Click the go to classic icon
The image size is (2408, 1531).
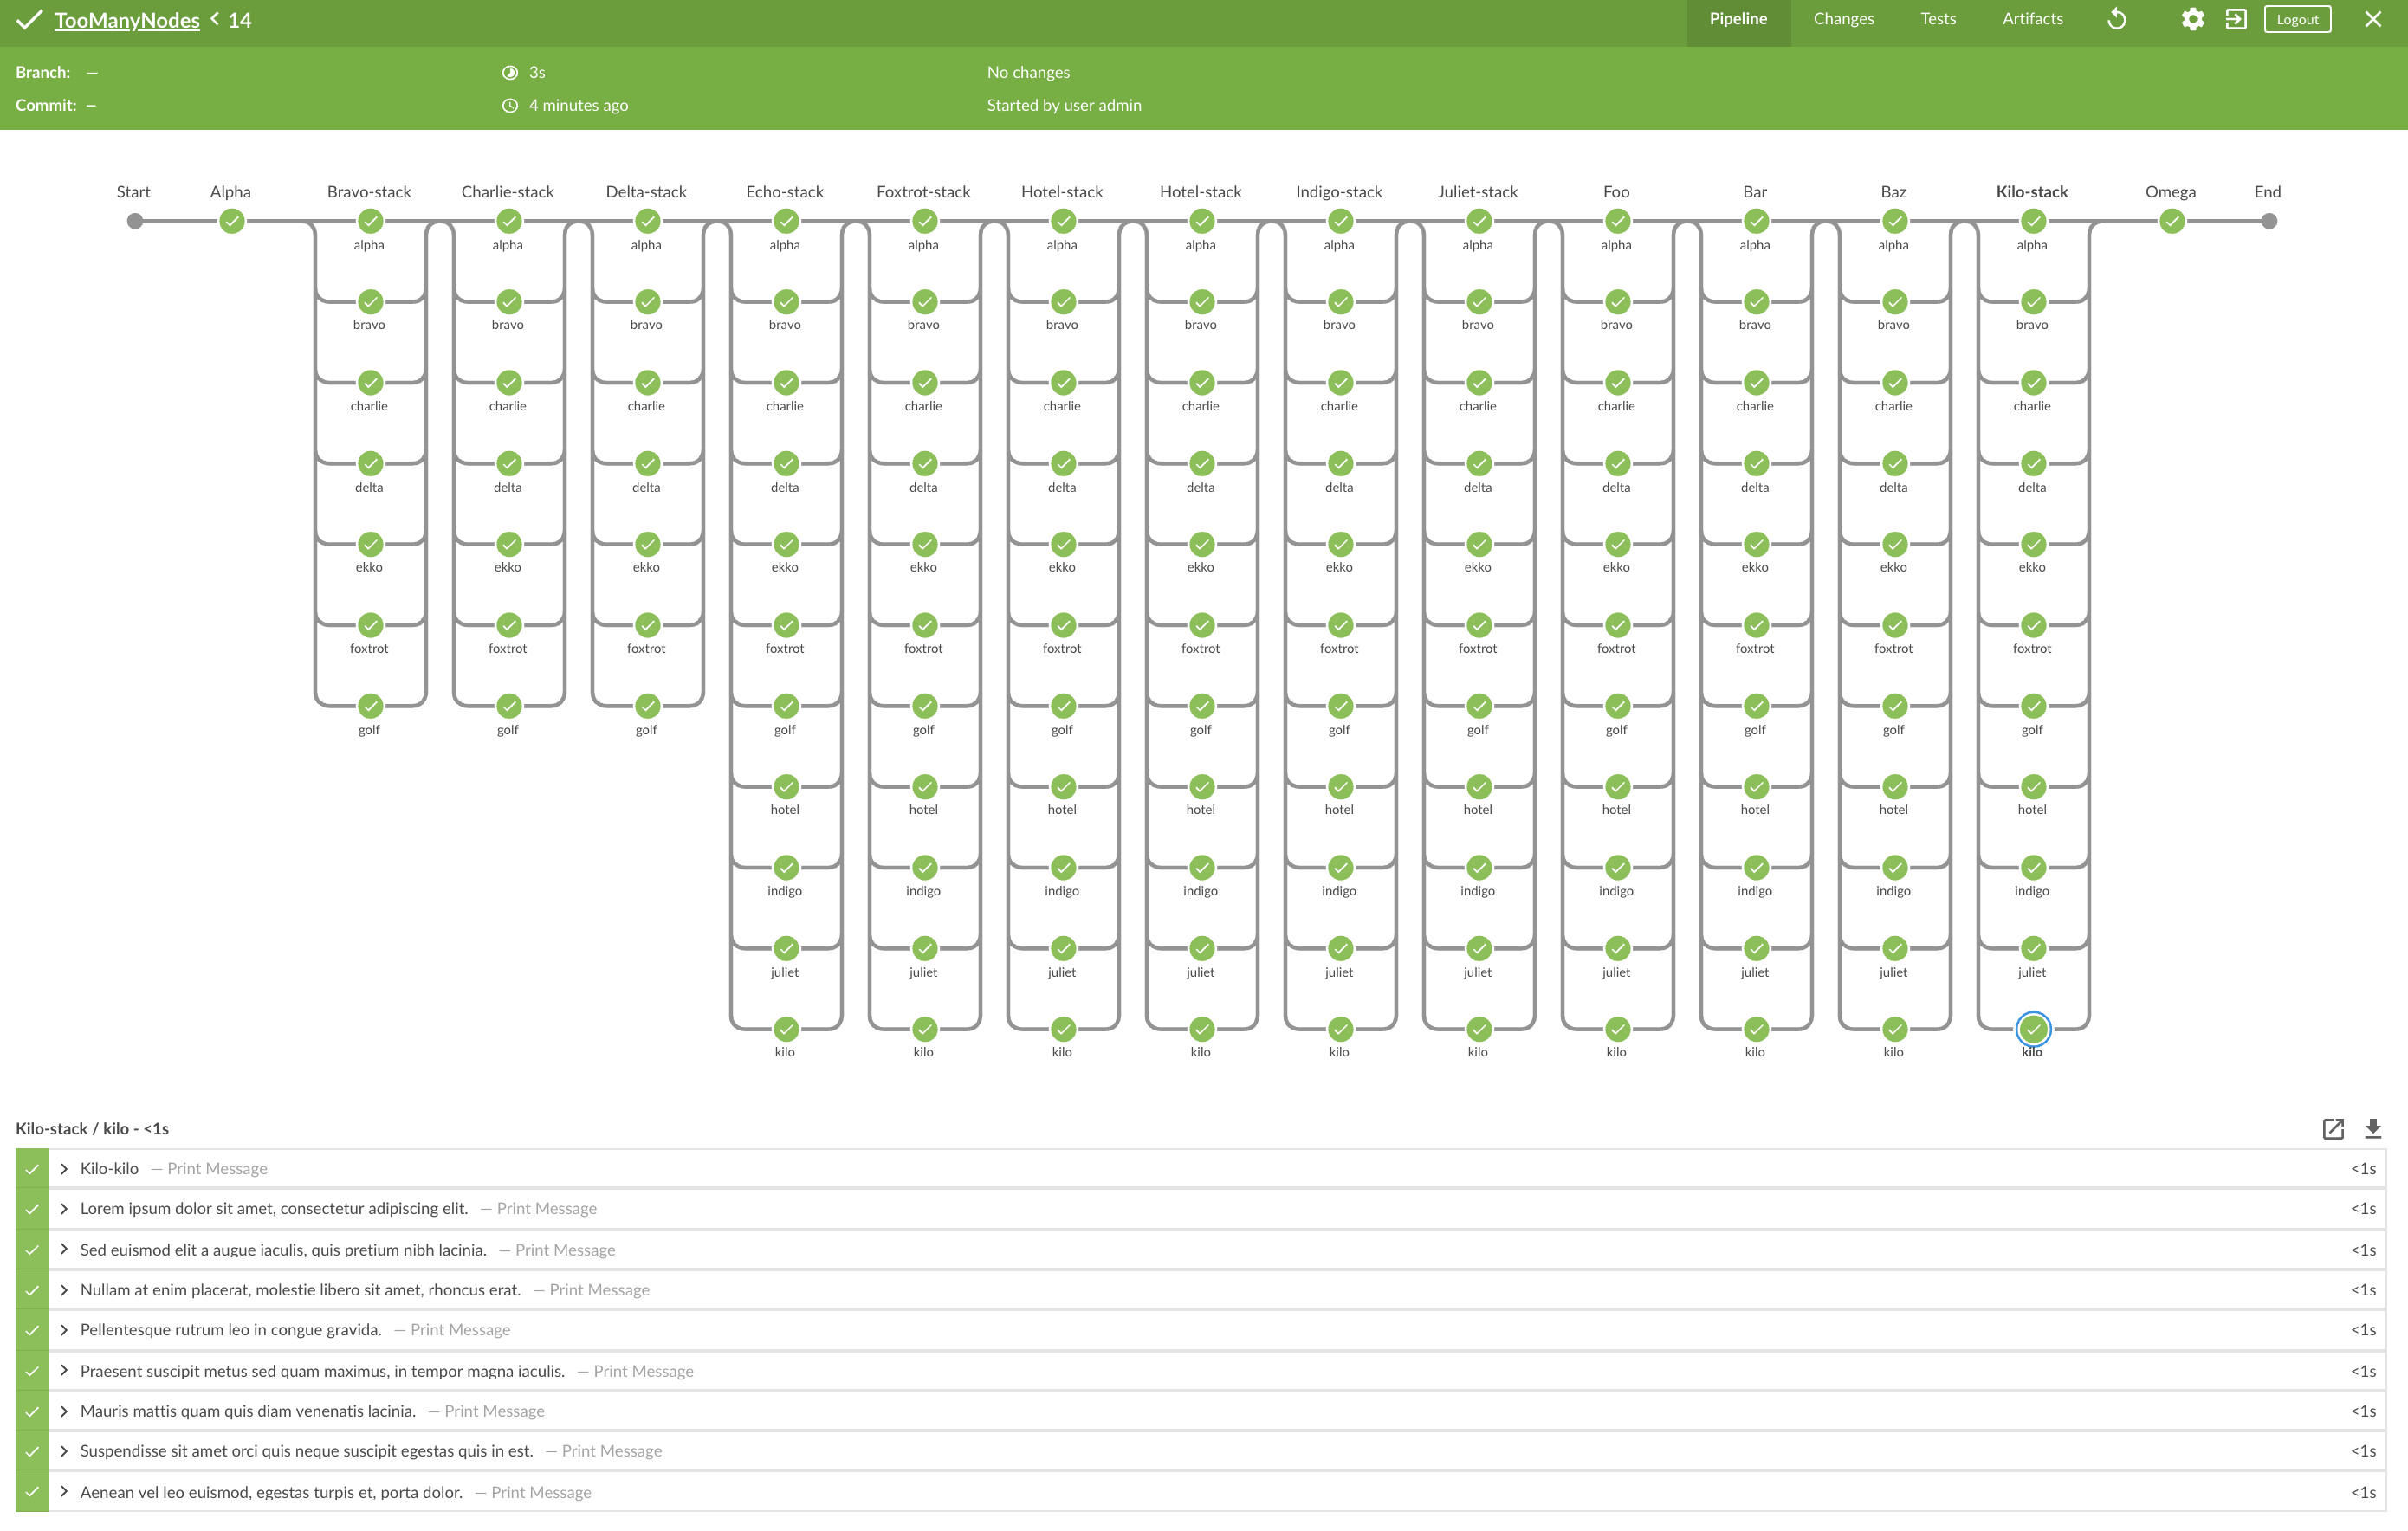pyautogui.click(x=2236, y=19)
